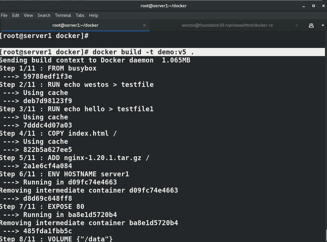
Task: Click 'Sending build context to Docker daemon' line
Action: click(95, 60)
